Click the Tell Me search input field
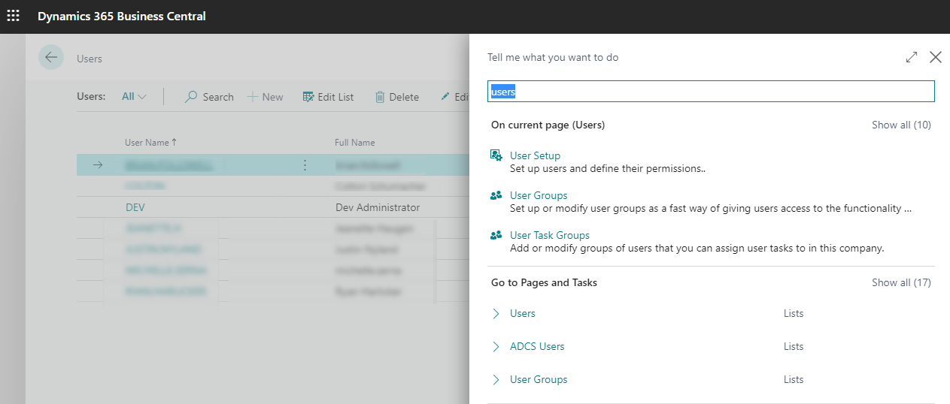This screenshot has height=404, width=950. [x=711, y=92]
